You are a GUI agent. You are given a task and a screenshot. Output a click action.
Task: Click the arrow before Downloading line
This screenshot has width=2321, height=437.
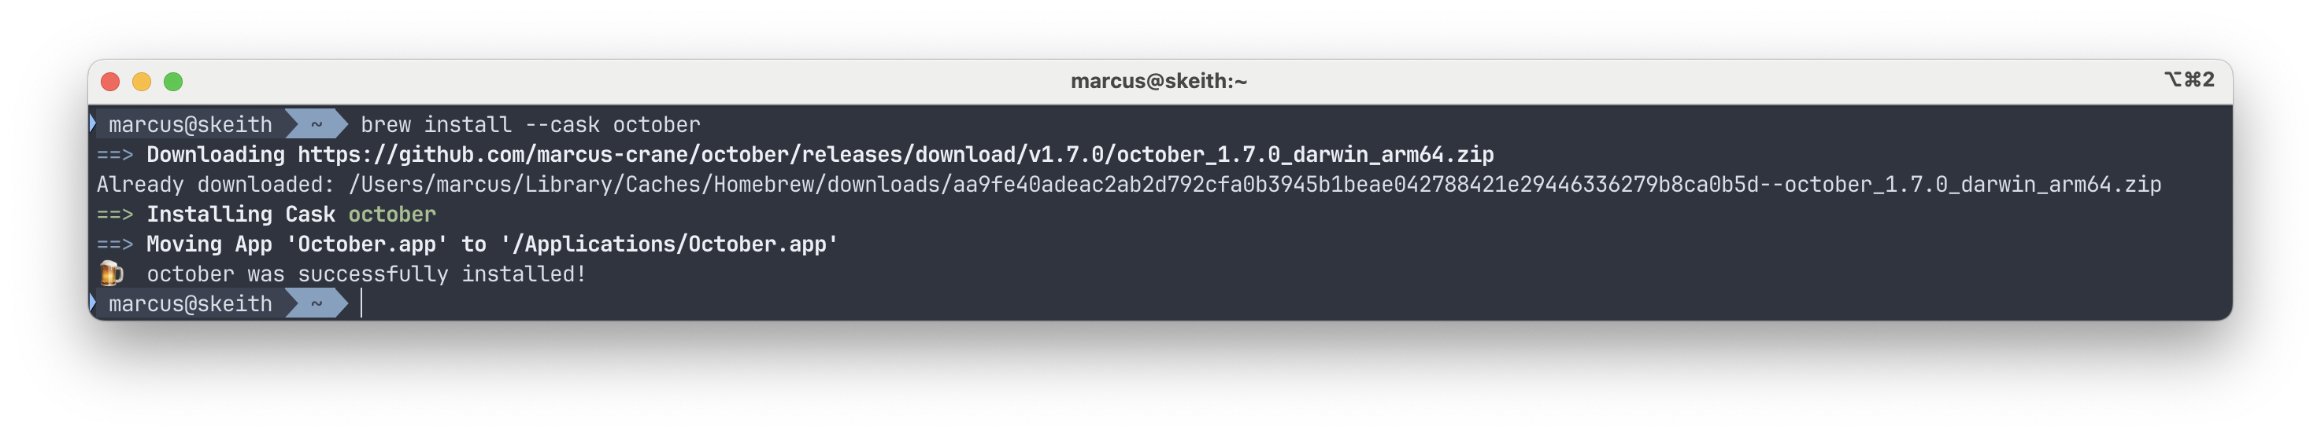115,155
